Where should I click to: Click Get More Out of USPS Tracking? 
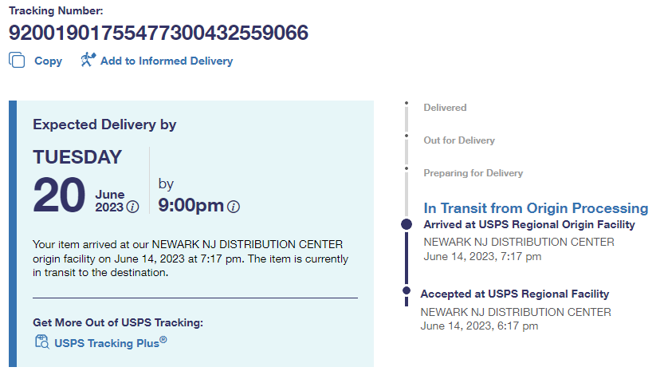click(118, 322)
